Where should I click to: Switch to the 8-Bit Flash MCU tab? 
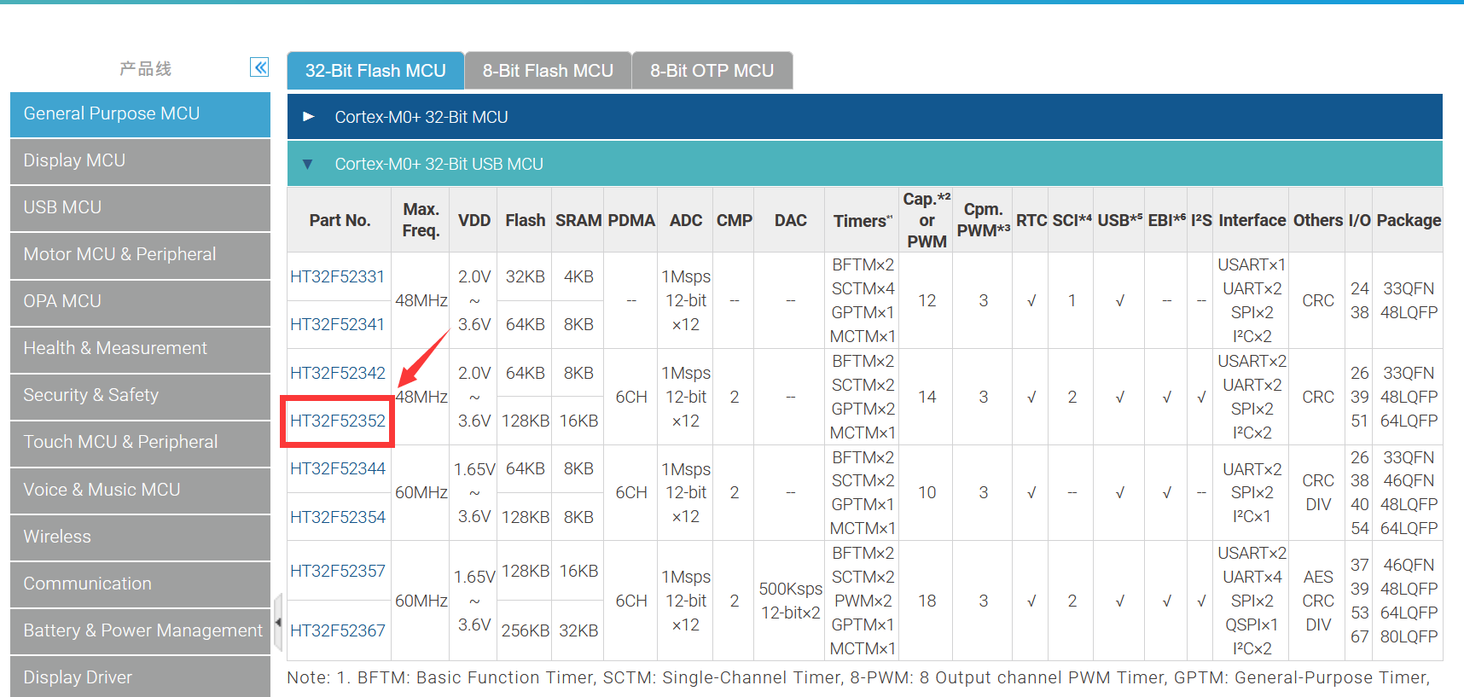548,71
